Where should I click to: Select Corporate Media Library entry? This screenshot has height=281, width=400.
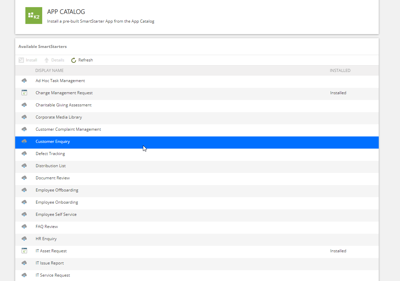point(197,118)
